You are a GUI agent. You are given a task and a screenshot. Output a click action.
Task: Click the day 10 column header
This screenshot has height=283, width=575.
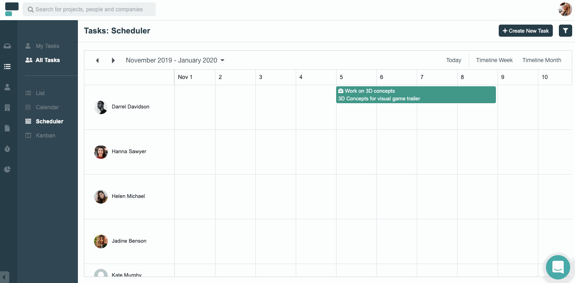pos(555,77)
